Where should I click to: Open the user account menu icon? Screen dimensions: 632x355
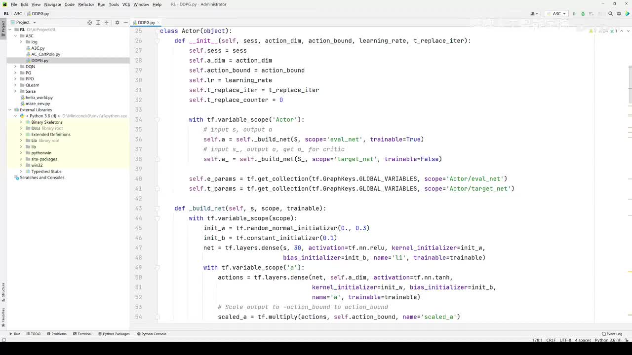(x=534, y=14)
